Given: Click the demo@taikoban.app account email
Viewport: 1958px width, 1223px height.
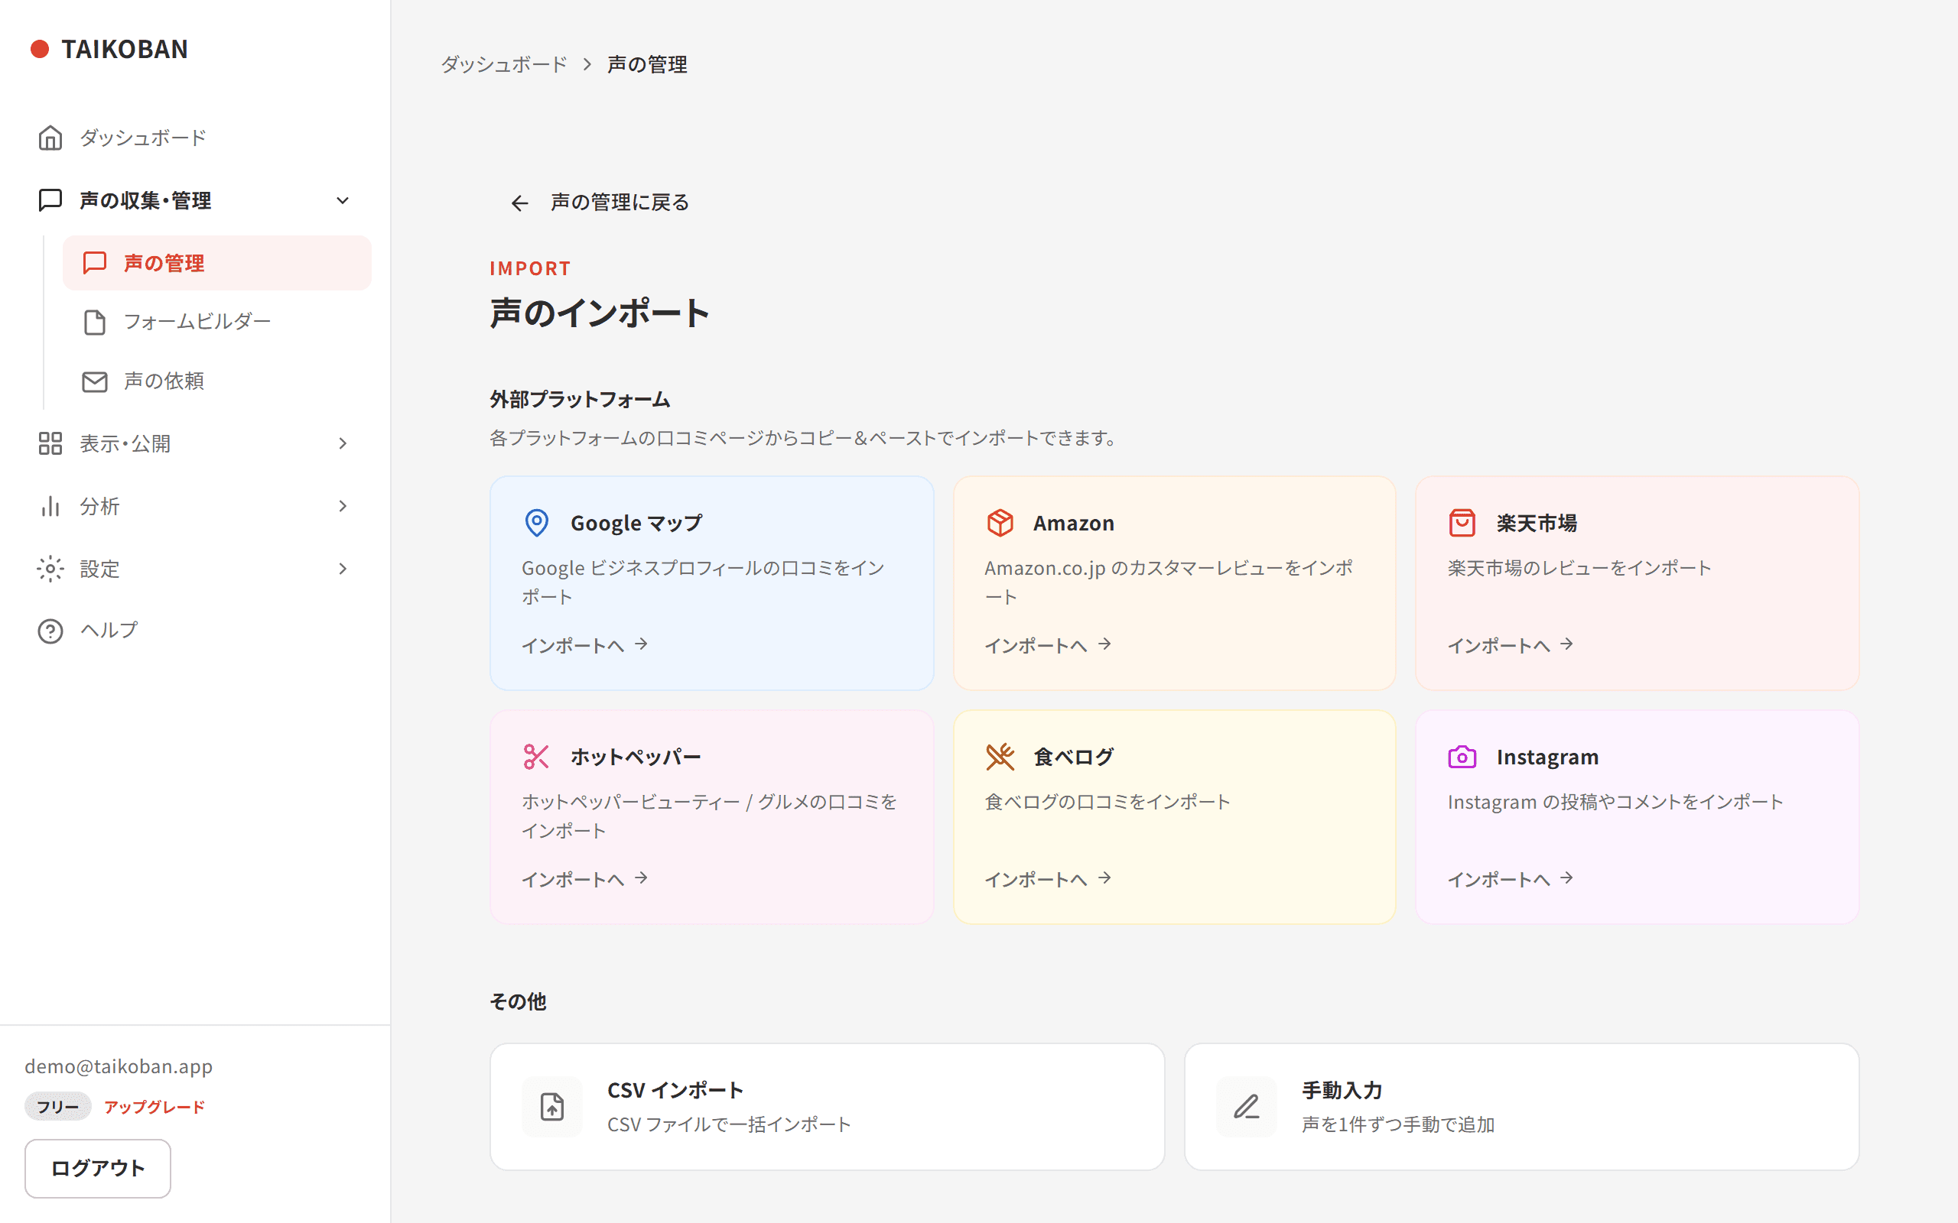Looking at the screenshot, I should 118,1066.
